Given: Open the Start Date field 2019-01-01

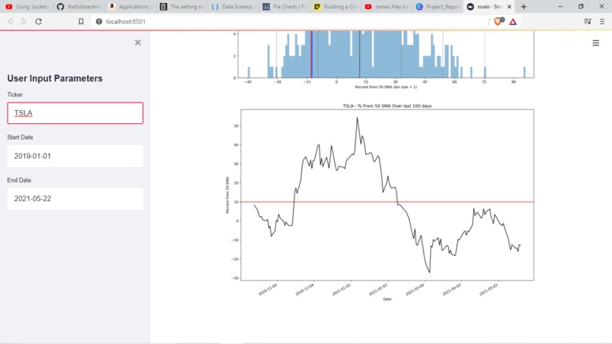Looking at the screenshot, I should point(75,156).
